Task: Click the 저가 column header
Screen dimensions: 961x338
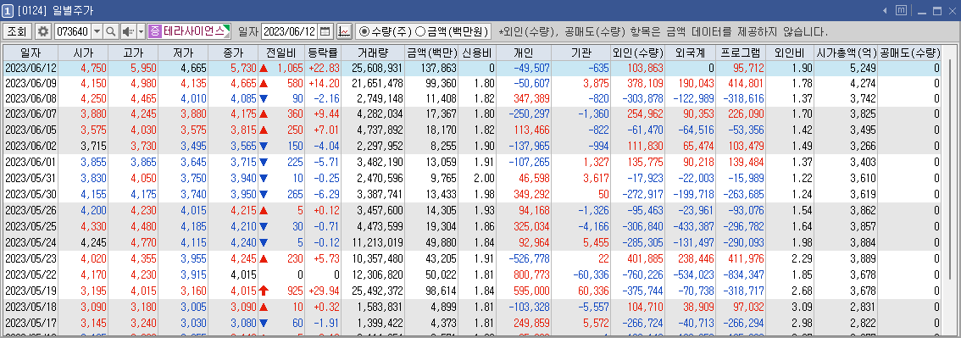Action: pyautogui.click(x=183, y=53)
